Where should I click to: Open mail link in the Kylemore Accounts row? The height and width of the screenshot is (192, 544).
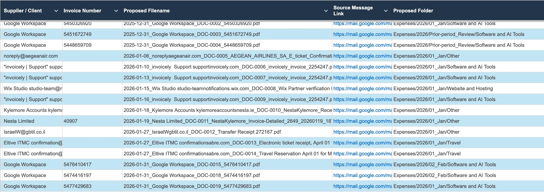pyautogui.click(x=362, y=110)
